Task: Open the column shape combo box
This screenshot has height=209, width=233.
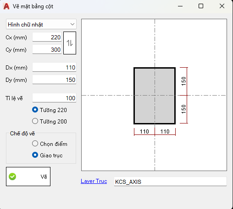Action: coord(41,24)
